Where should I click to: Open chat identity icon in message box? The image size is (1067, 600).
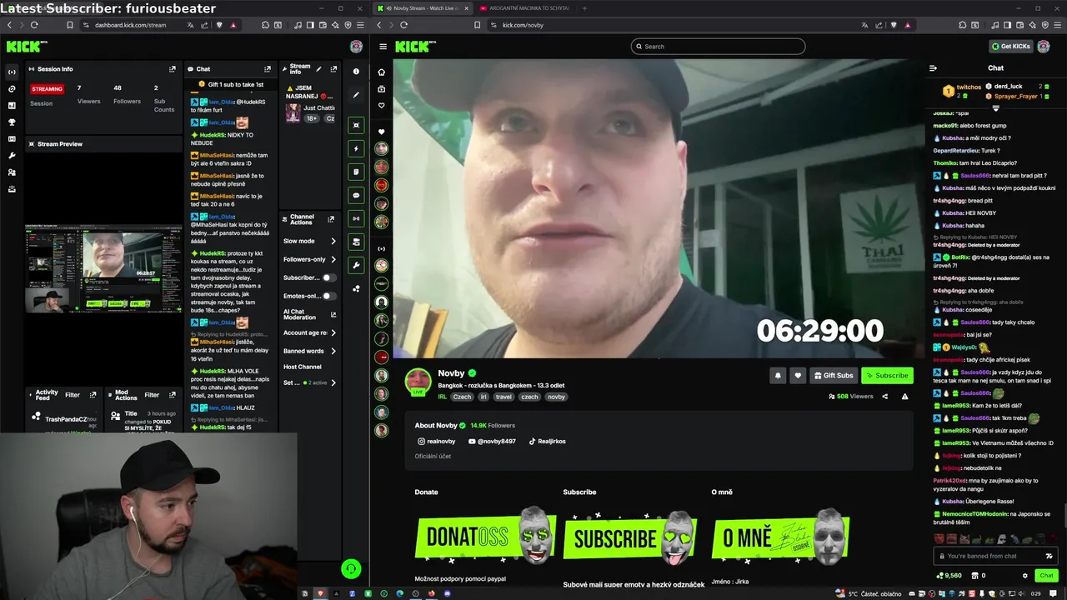1049,556
